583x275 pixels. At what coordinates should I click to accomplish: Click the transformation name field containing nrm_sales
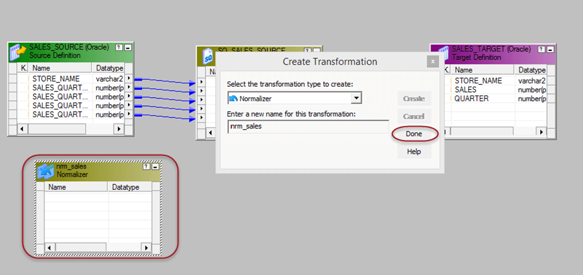(308, 126)
